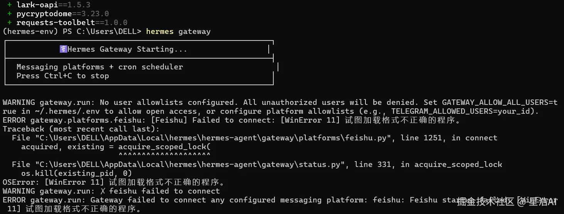Click the "Press Ctrl+C to stop" hint
This screenshot has height=214, width=564.
(62, 76)
